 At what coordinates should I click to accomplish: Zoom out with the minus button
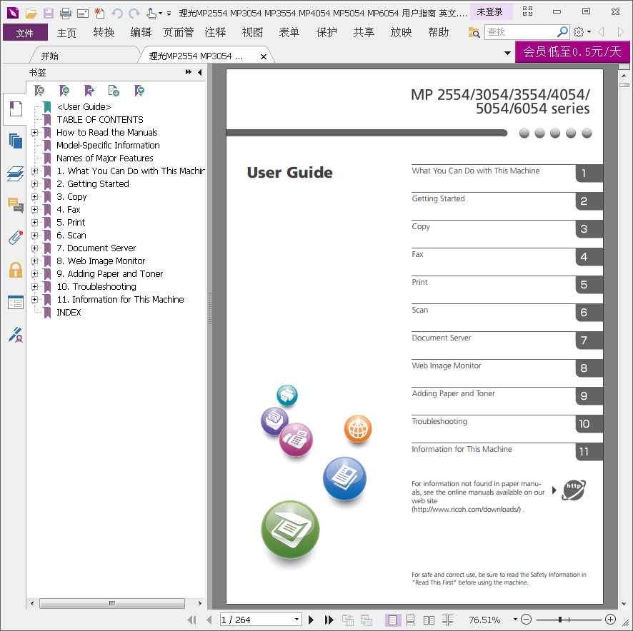click(x=526, y=620)
